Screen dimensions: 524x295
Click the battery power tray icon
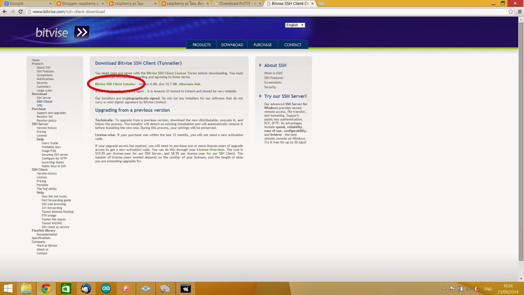point(460,289)
